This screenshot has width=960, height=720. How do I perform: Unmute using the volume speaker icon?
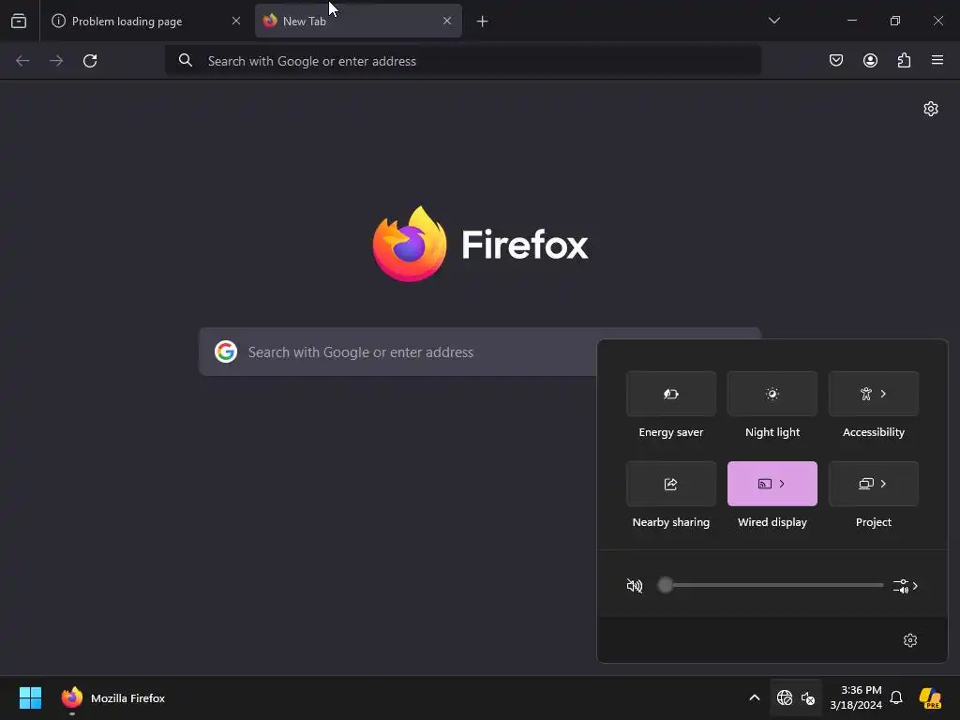(635, 586)
